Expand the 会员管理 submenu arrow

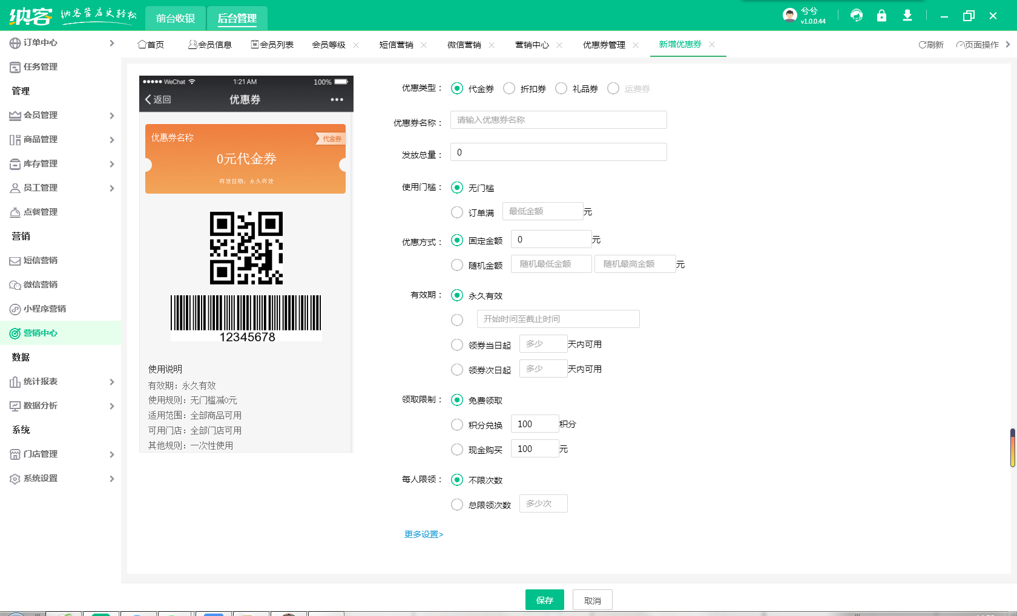(112, 116)
